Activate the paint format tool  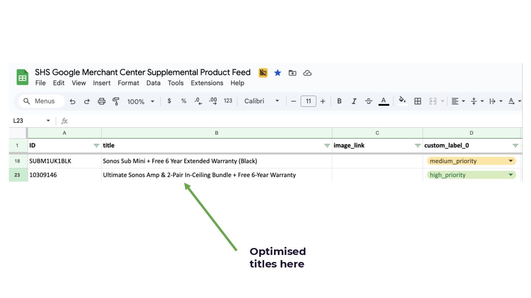[x=116, y=101]
